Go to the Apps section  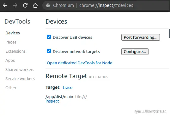pyautogui.click(x=10, y=61)
